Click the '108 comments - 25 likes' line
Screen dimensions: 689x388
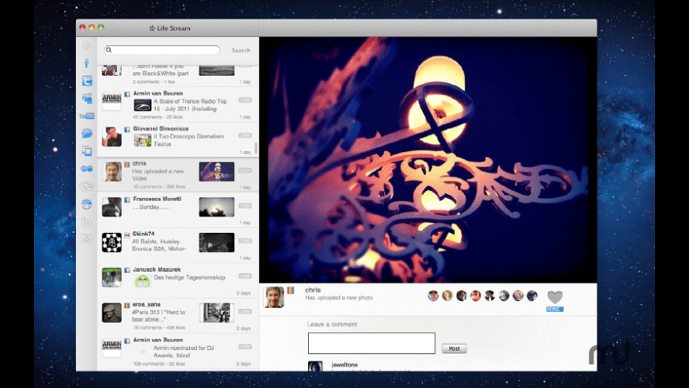[158, 363]
